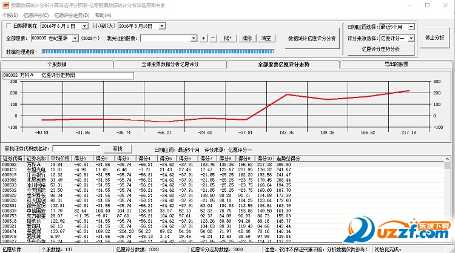This screenshot has width=455, height=253.
Task: Click the 查找 button
Action: tap(118, 148)
